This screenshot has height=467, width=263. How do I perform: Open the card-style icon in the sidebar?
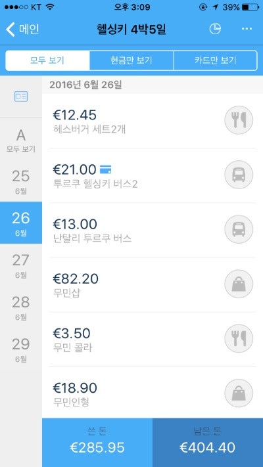tap(21, 97)
